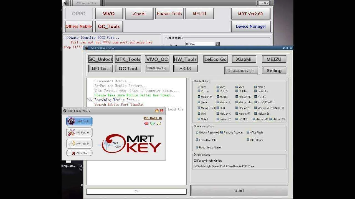Viewport: 355px width, 199px height.
Task: Select MEIZU in MRT Software V2.60
Action: (x=274, y=59)
